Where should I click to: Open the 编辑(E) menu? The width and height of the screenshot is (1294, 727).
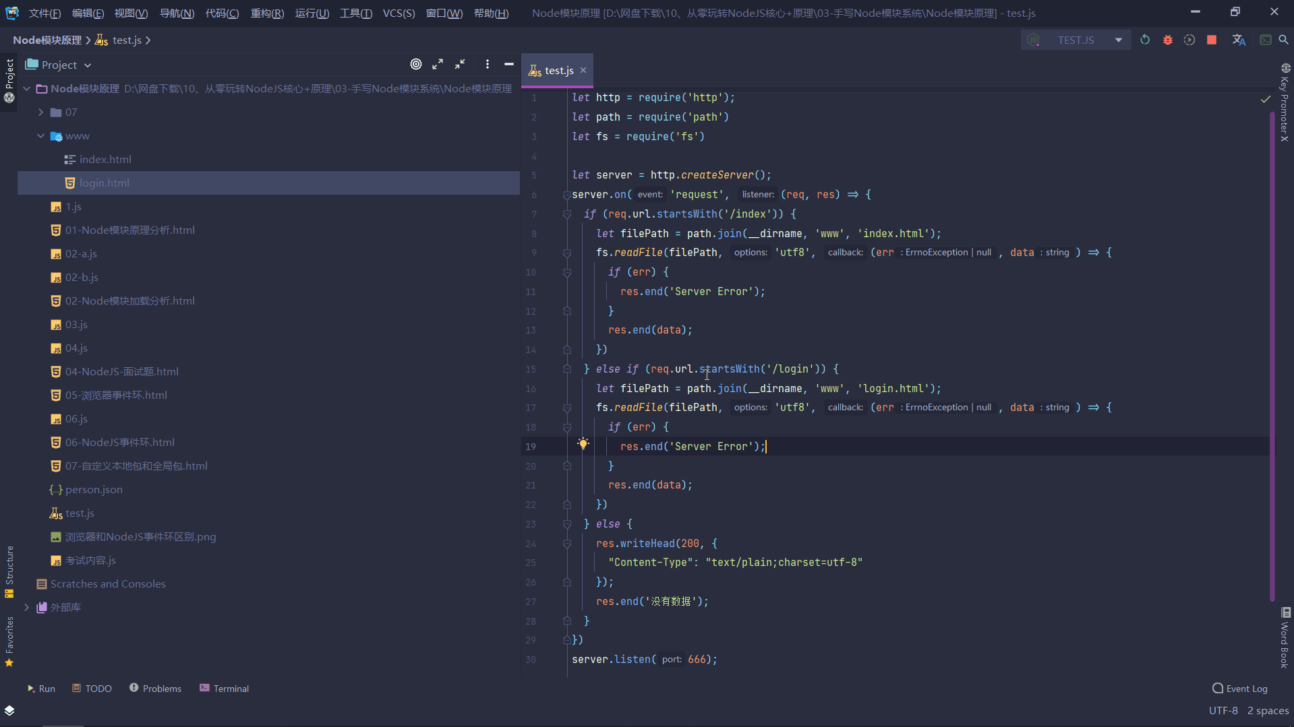88,13
